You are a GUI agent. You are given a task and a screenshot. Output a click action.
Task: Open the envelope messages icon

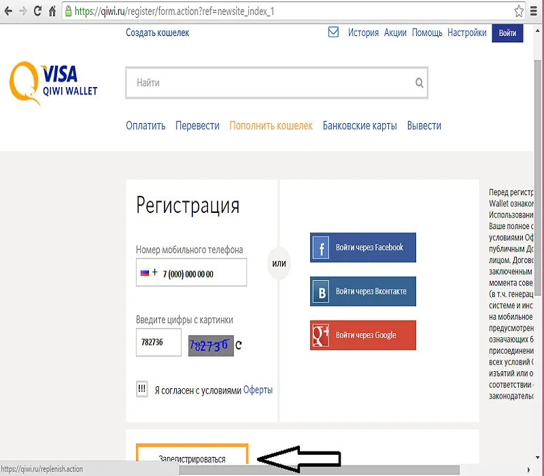[x=333, y=32]
